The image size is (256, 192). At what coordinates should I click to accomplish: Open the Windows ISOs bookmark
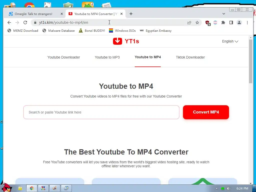pos(122,31)
